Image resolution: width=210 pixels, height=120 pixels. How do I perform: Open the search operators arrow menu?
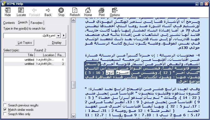coord(64,36)
